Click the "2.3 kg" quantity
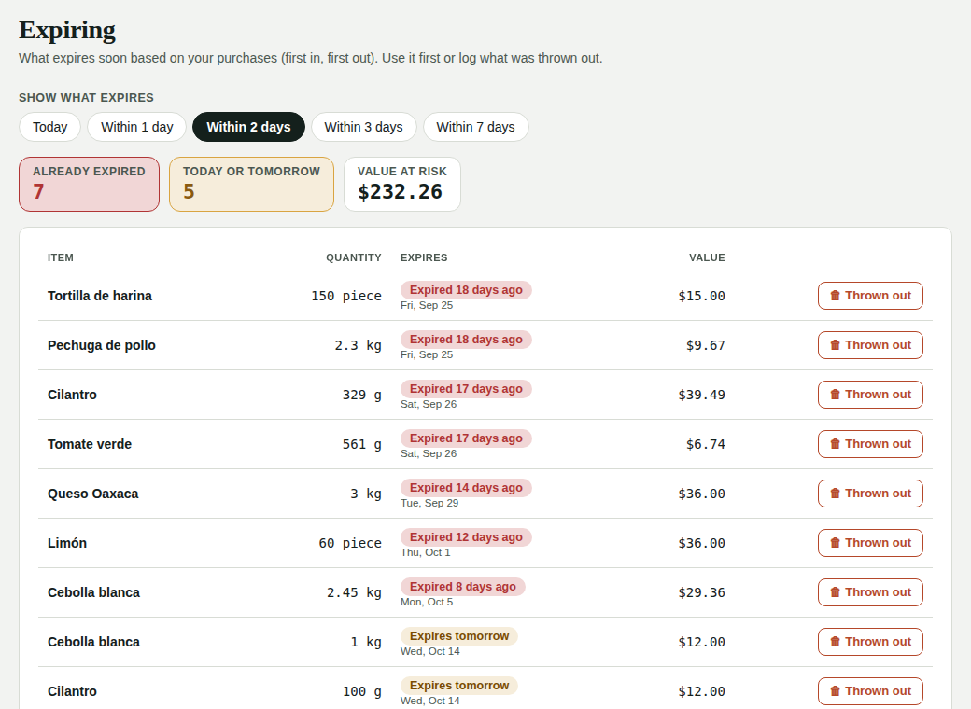Image resolution: width=971 pixels, height=709 pixels. [358, 345]
